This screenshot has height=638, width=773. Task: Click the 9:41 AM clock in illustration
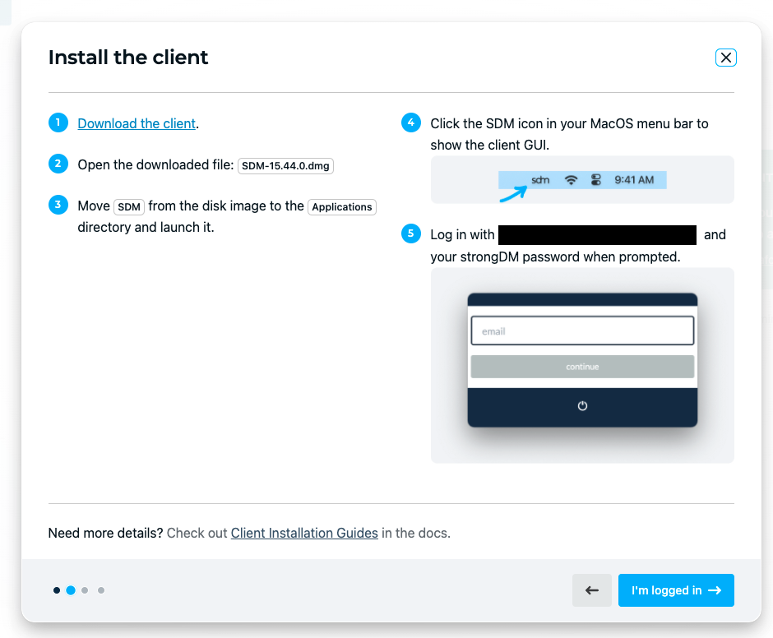click(634, 180)
